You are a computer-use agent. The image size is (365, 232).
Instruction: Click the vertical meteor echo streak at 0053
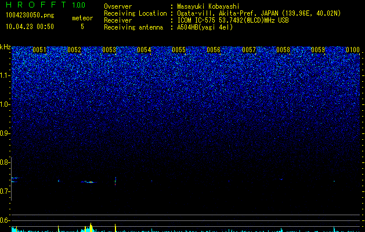click(x=115, y=182)
